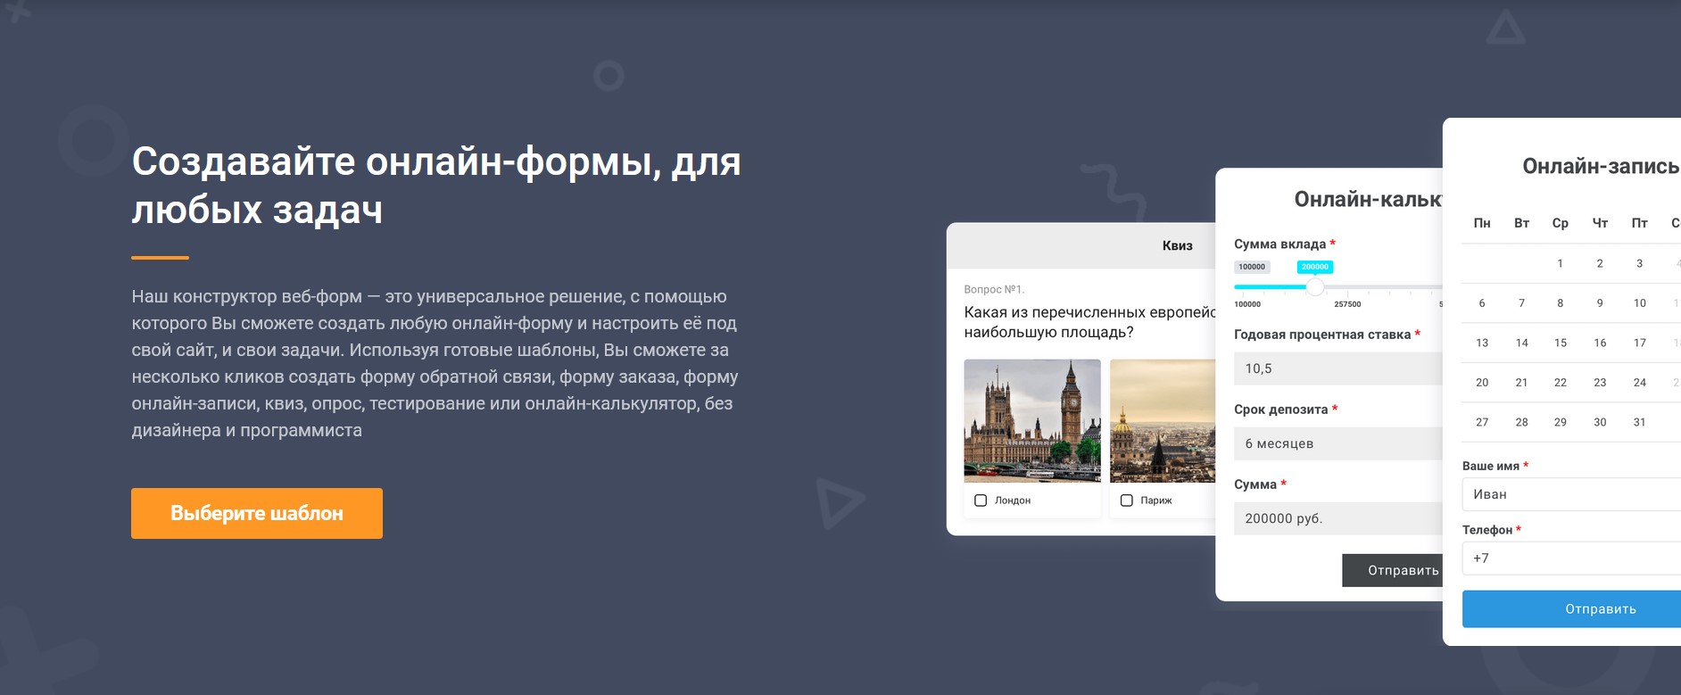Image resolution: width=1681 pixels, height=695 pixels.
Task: Open the "Срок депозита" 6 месяцев dropdown
Action: (1337, 443)
